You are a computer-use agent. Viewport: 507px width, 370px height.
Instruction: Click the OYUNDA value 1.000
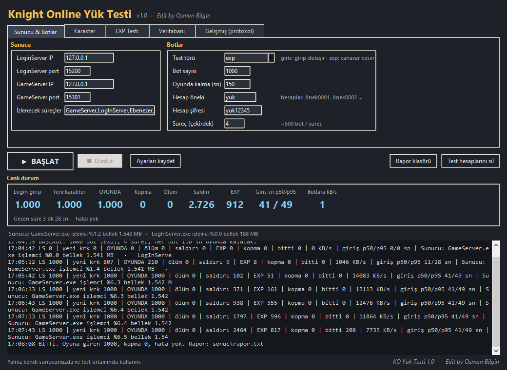[110, 204]
